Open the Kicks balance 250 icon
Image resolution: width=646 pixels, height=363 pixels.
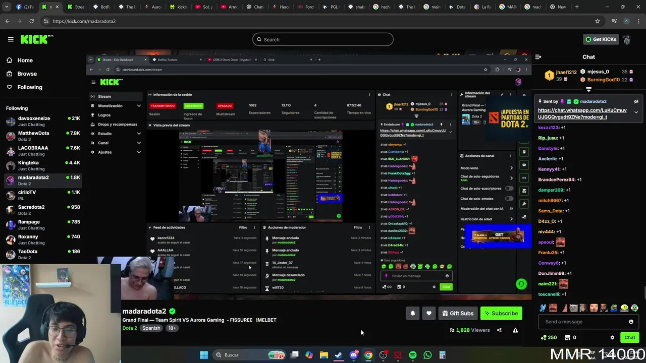pyautogui.click(x=548, y=338)
